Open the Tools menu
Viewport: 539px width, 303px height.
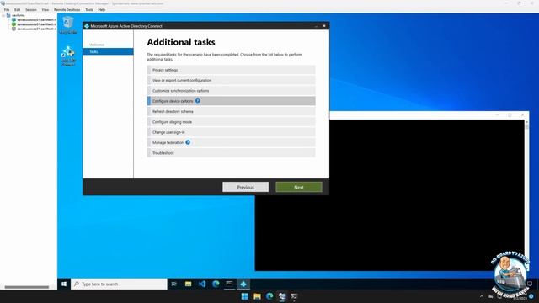(x=89, y=9)
